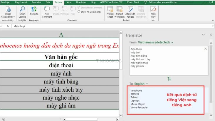
Task: Select column A header
Action: click(x=60, y=35)
